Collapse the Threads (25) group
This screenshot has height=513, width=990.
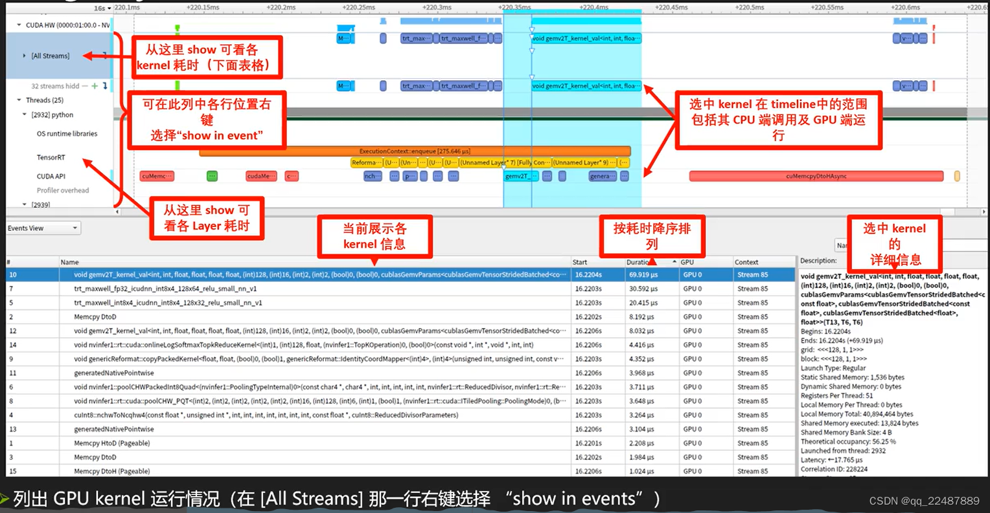pyautogui.click(x=19, y=100)
